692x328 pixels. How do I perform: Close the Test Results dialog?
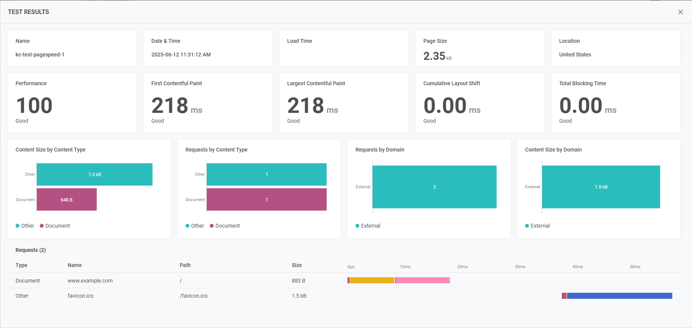[x=680, y=12]
